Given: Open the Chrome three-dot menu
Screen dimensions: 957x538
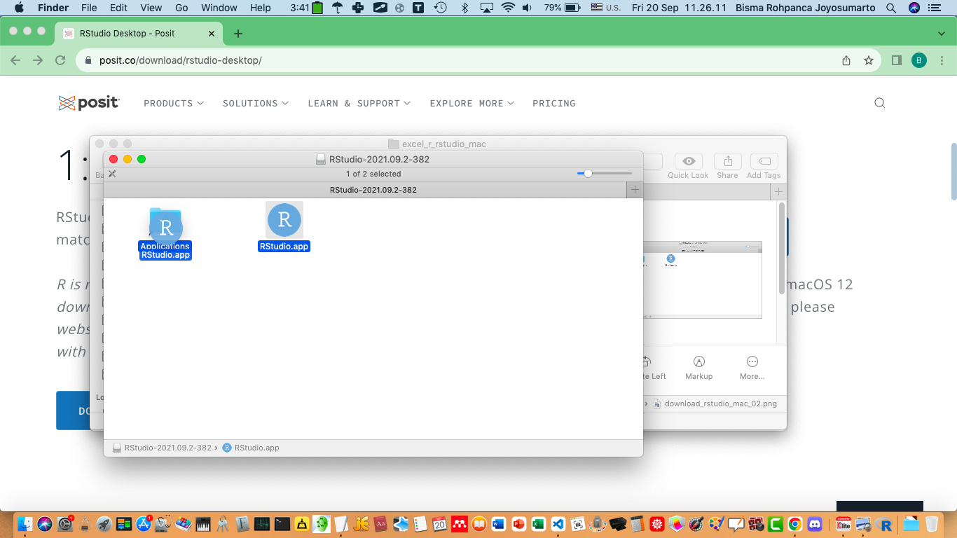Looking at the screenshot, I should click(x=942, y=60).
